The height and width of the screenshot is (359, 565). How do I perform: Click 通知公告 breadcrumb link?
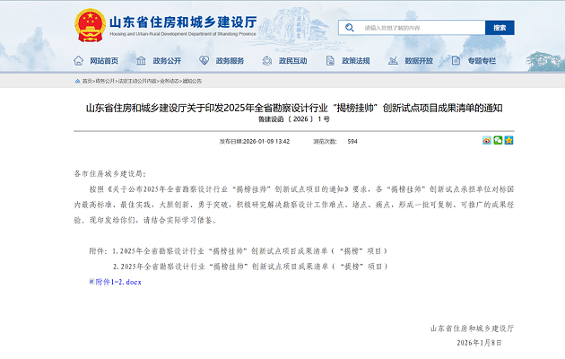pyautogui.click(x=193, y=81)
